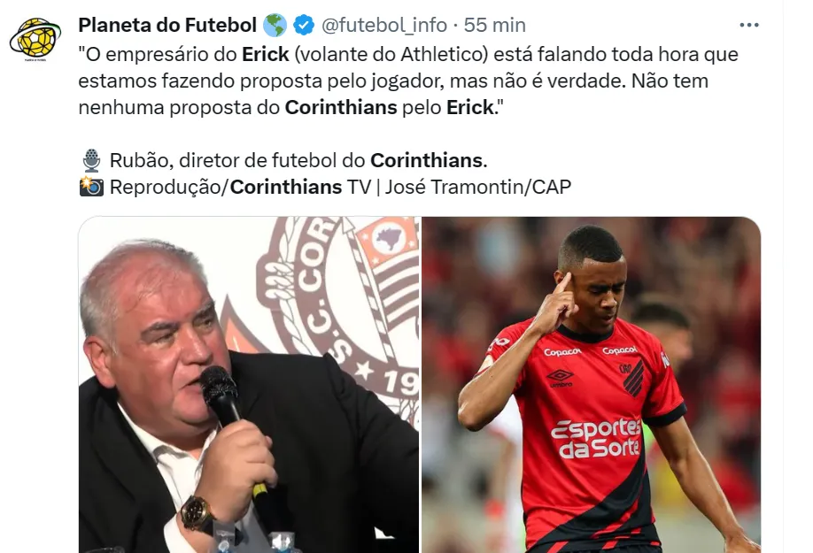
Task: Click the Umbro logo on the red shirt
Action: tap(560, 378)
